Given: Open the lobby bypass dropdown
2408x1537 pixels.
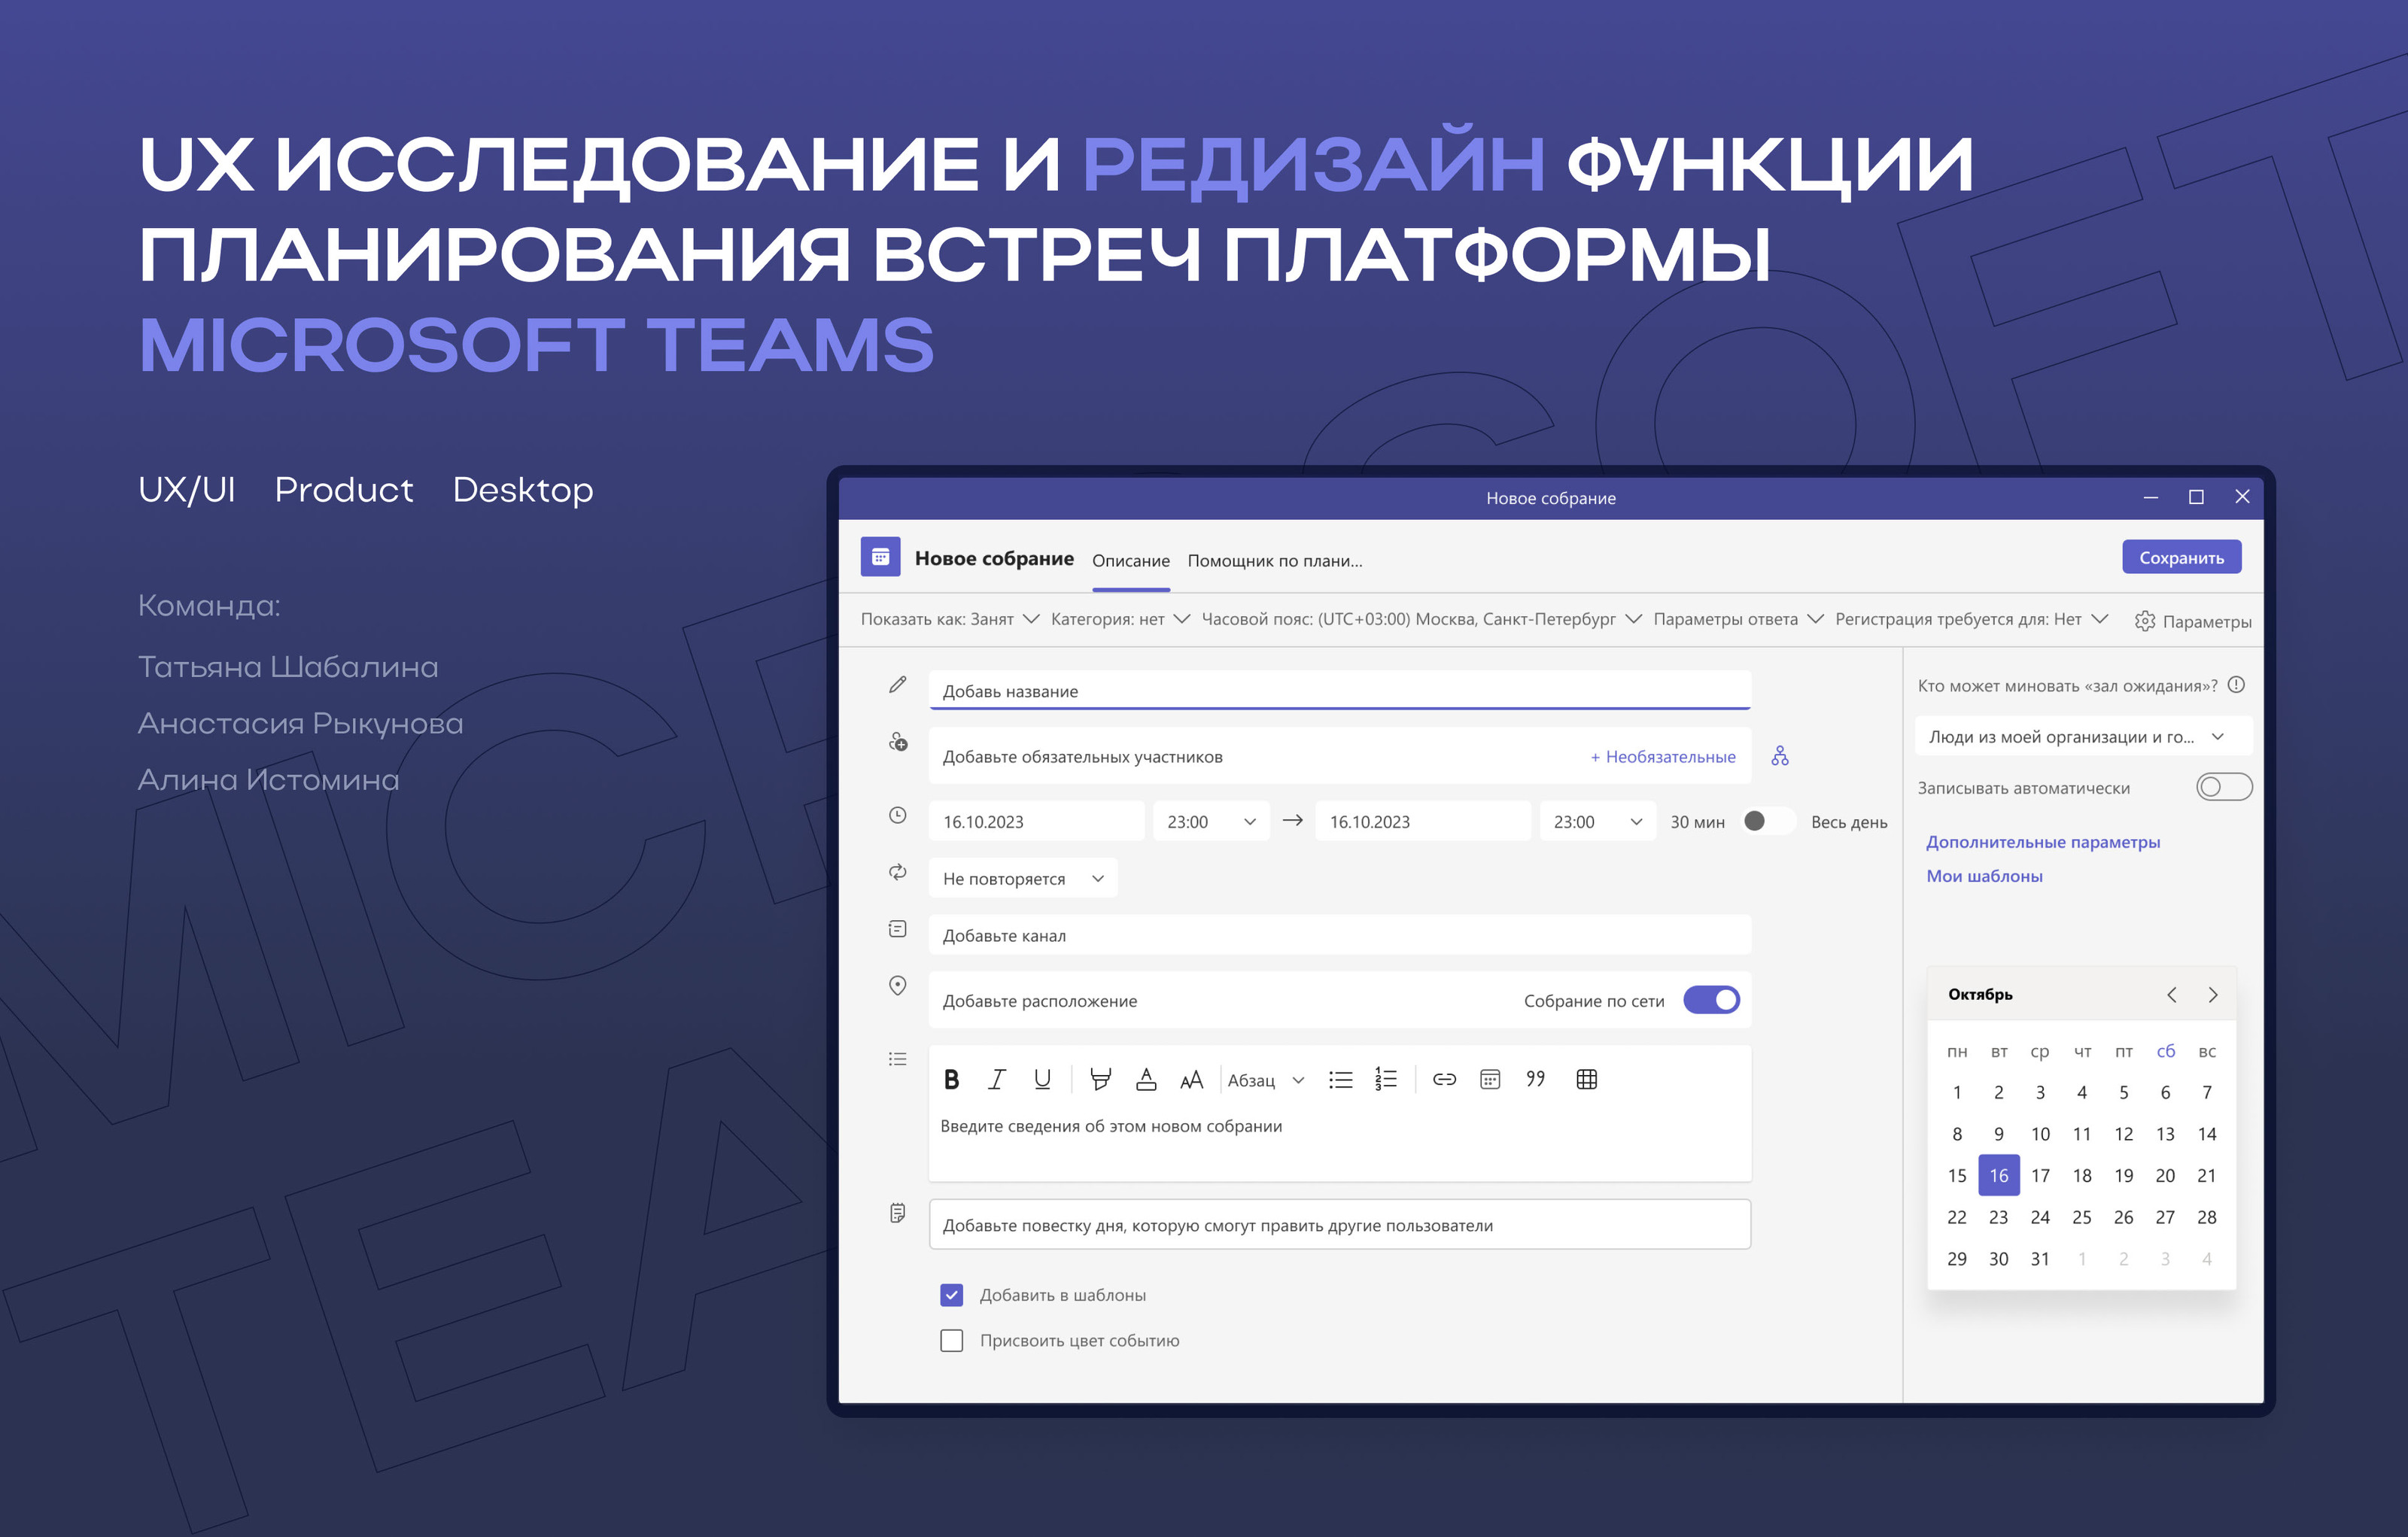Looking at the screenshot, I should pyautogui.click(x=2082, y=736).
